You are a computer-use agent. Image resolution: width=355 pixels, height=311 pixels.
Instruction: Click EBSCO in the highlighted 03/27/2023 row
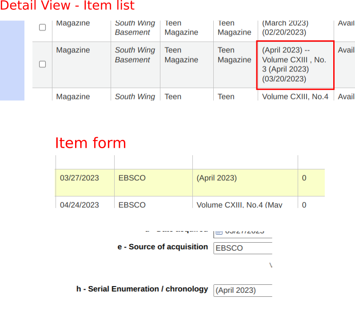pos(132,178)
